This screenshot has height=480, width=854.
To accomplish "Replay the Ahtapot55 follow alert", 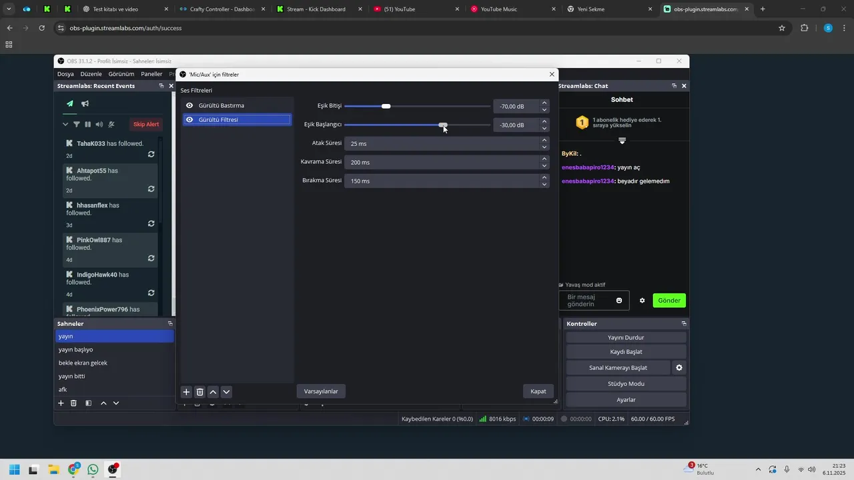I will click(x=151, y=189).
